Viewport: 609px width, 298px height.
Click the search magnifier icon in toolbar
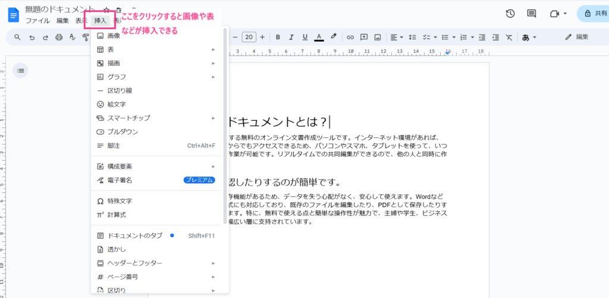point(17,37)
